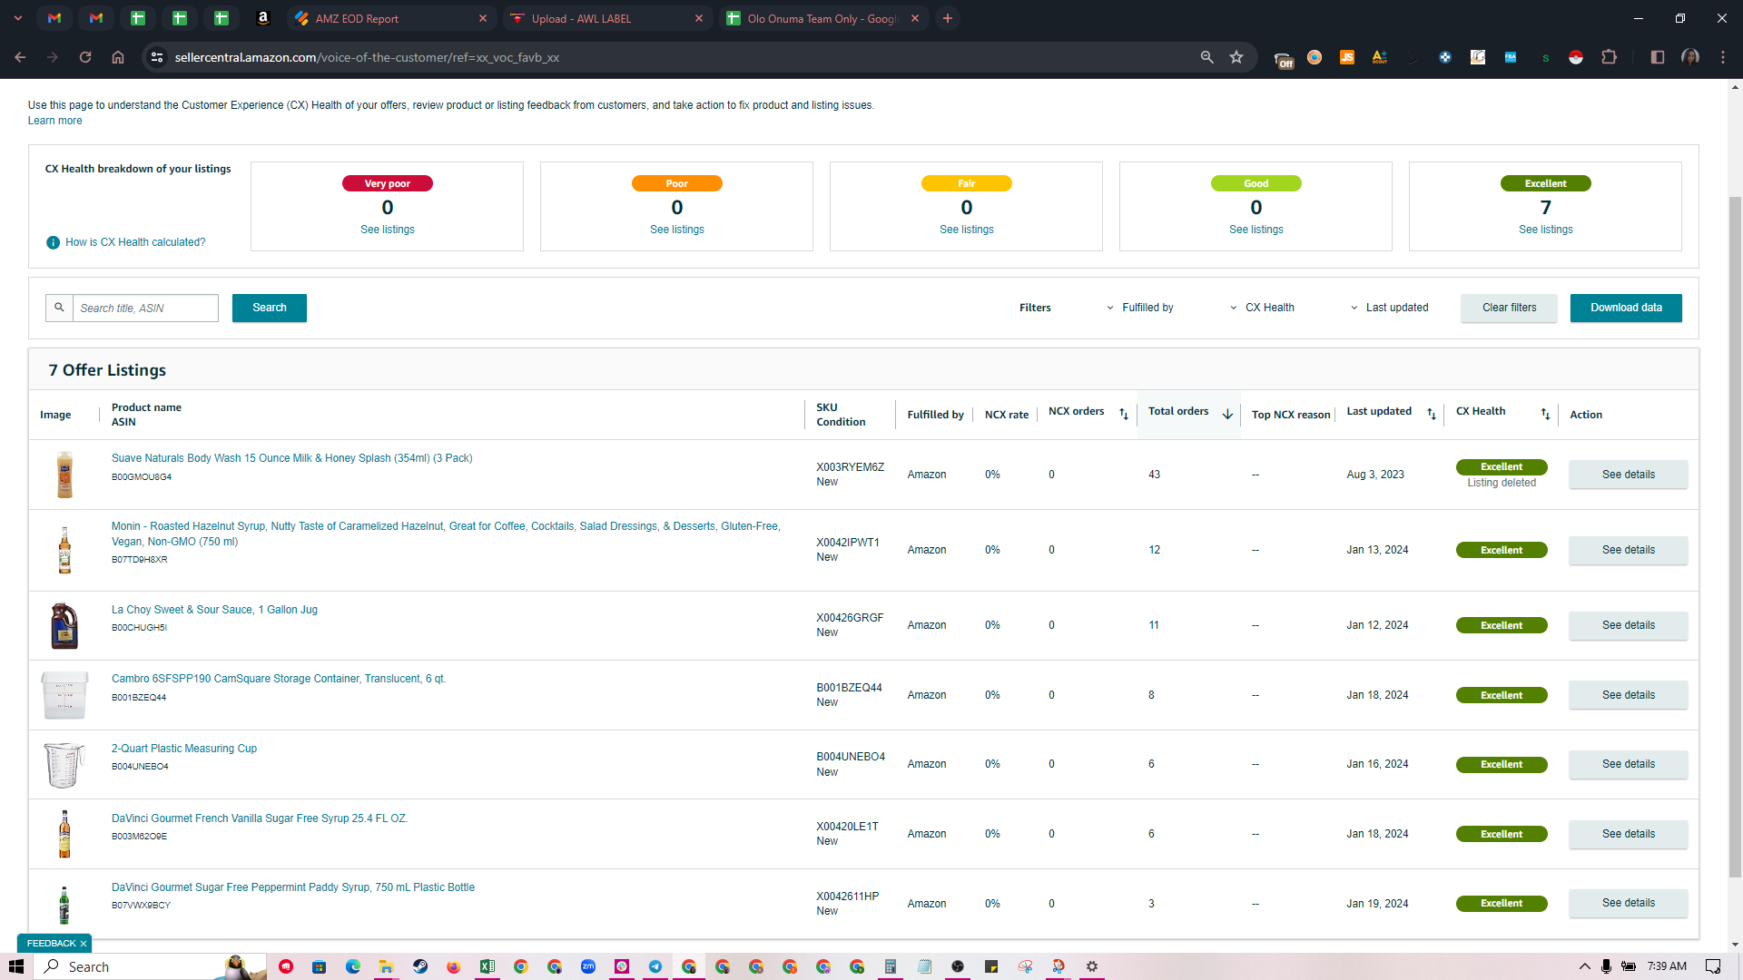Screen dimensions: 1743x980
Task: Open Zoom from the taskbar
Action: pyautogui.click(x=588, y=966)
